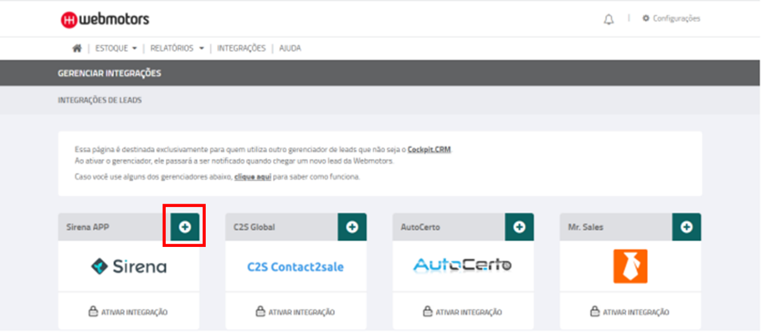Click the 'C2S Global' card title
761x335 pixels.
point(255,227)
